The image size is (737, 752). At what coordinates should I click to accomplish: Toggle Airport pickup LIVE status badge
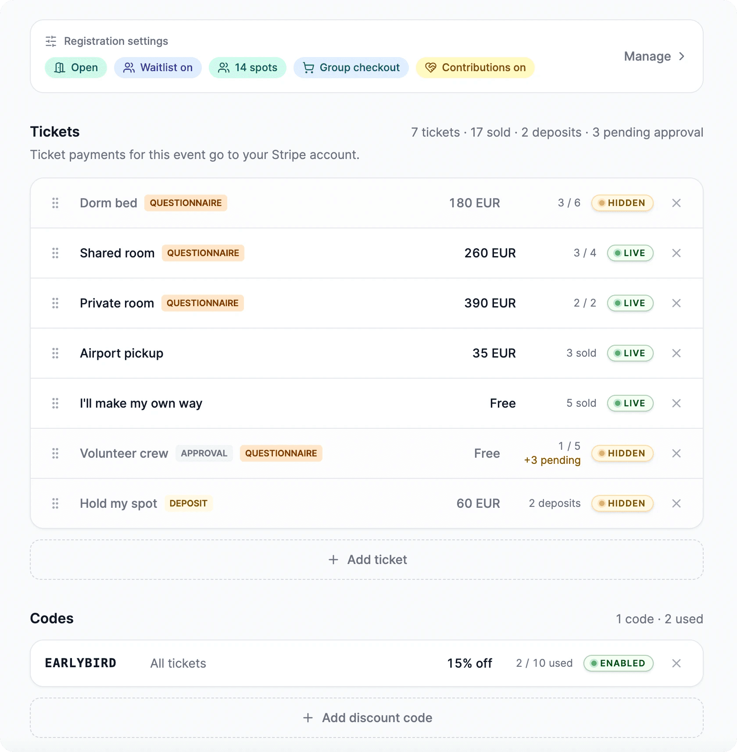[630, 353]
